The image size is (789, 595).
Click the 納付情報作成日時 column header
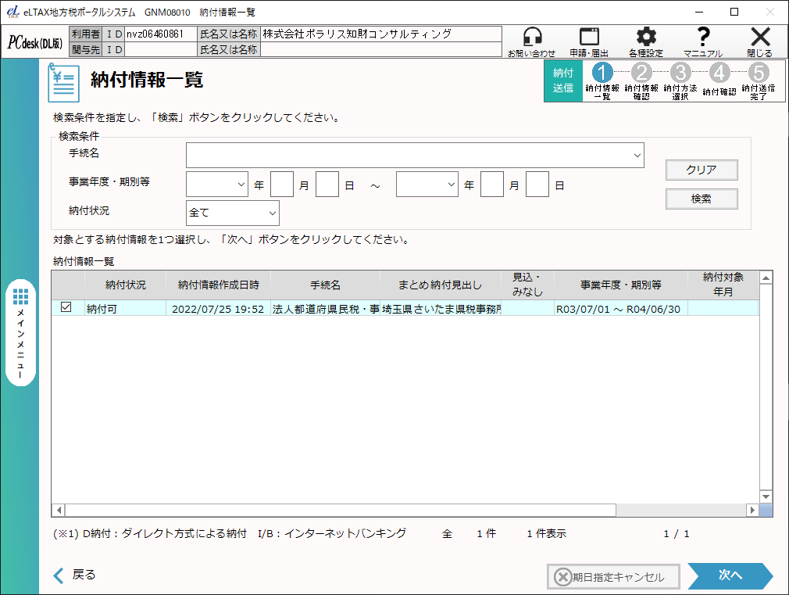point(219,285)
